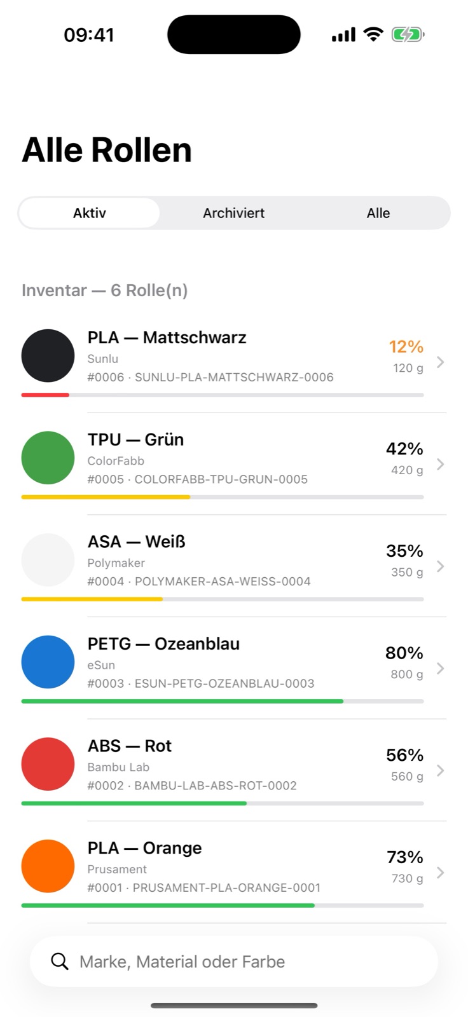Click the magnifying glass search icon
The height and width of the screenshot is (1017, 468).
click(x=60, y=961)
